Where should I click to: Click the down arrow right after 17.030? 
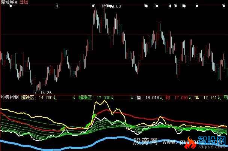click(112, 98)
